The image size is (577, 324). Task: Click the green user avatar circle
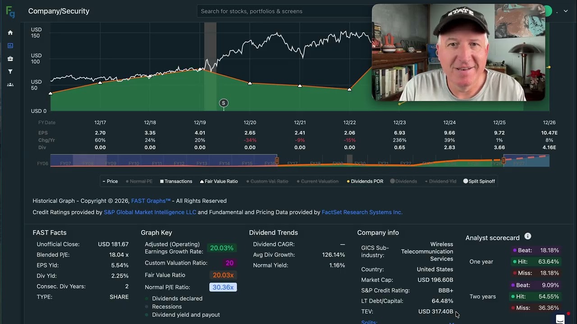click(x=548, y=11)
